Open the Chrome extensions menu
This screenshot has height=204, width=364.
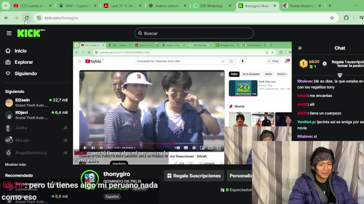[346, 18]
